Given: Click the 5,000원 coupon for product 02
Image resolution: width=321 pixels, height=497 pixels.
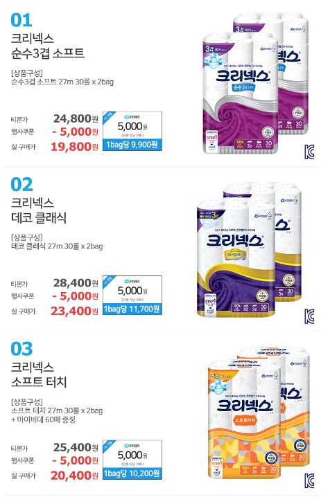Looking at the screenshot, I should [132, 290].
